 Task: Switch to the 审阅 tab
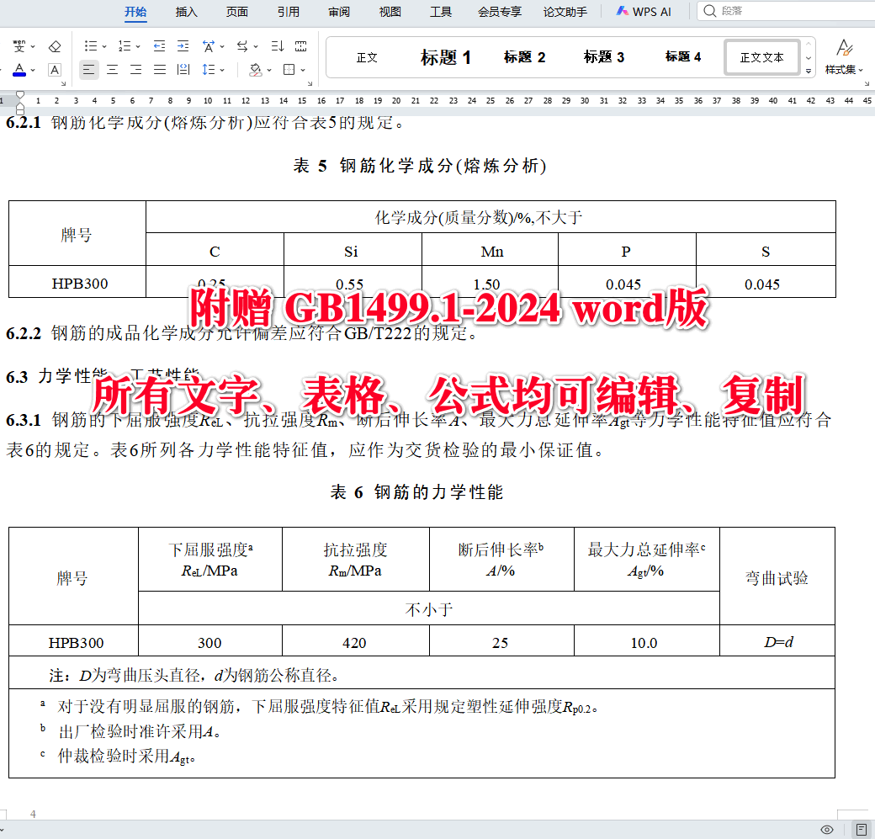pos(339,12)
